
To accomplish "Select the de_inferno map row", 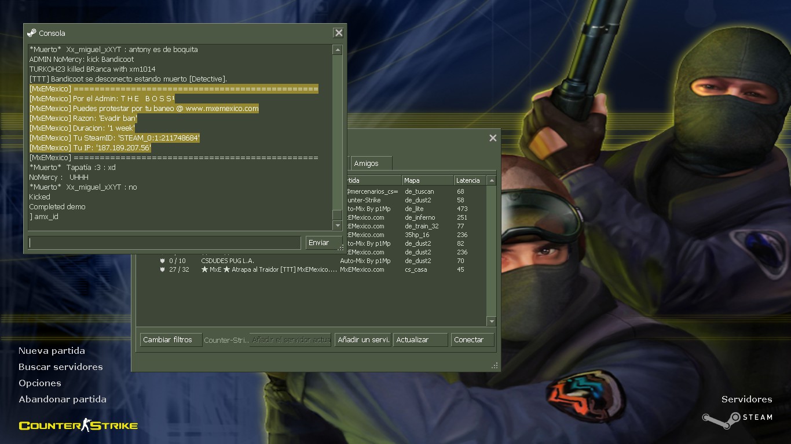I will [420, 217].
